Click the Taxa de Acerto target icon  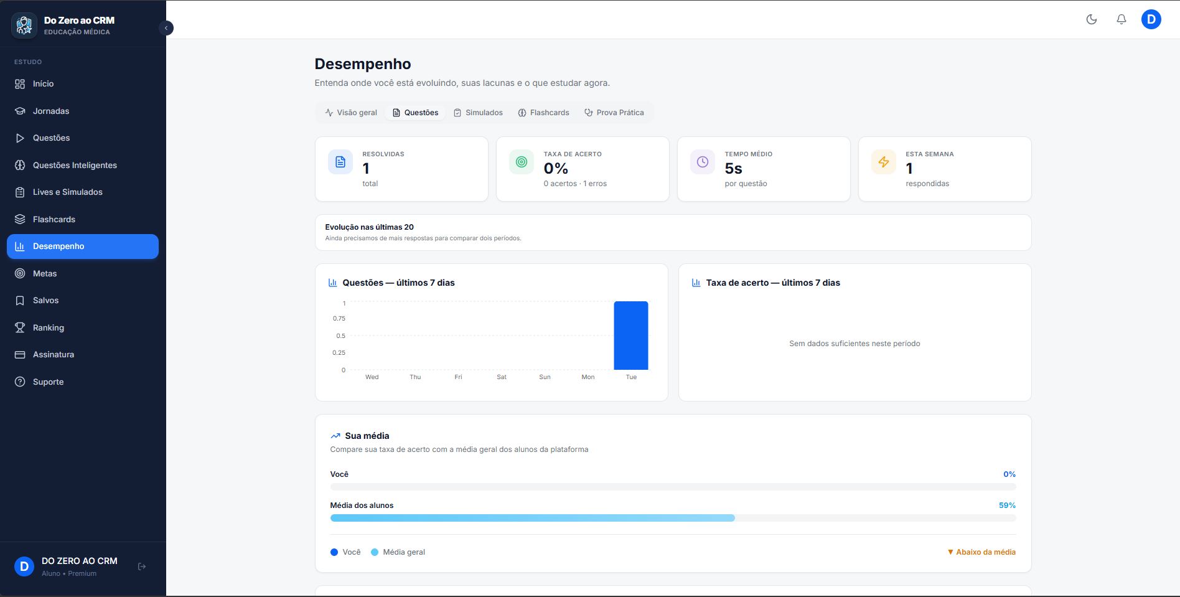pos(522,162)
